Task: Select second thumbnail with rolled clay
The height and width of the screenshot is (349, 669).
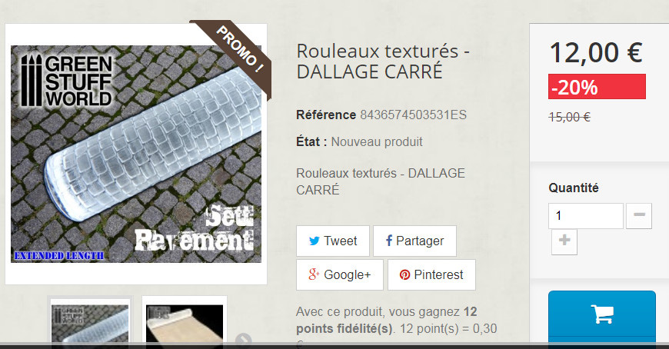Action: click(x=185, y=323)
